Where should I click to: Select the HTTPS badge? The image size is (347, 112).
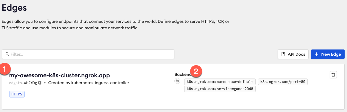pyautogui.click(x=17, y=94)
